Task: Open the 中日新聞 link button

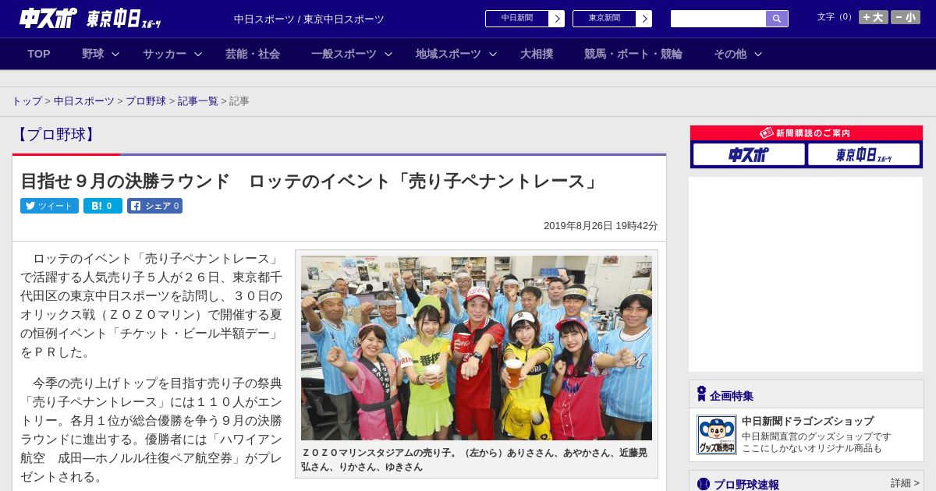Action: point(516,19)
